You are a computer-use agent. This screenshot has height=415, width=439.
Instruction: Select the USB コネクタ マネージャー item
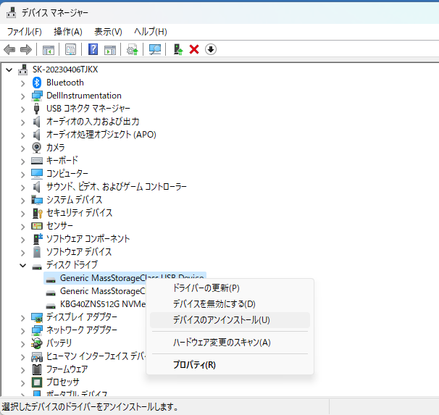click(x=88, y=109)
